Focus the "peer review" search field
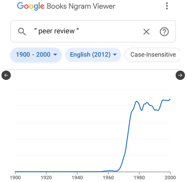187x182 pixels. click(x=85, y=31)
